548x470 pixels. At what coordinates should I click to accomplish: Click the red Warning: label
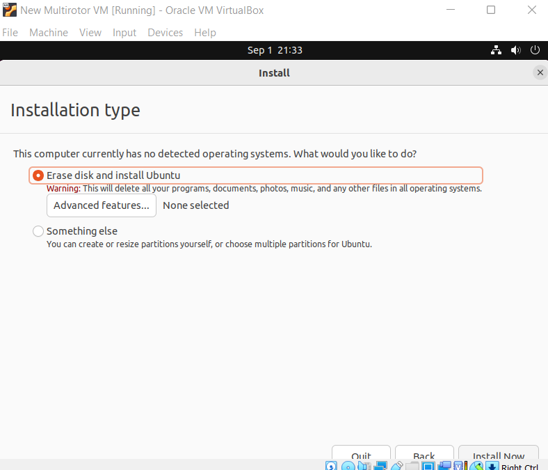click(63, 188)
